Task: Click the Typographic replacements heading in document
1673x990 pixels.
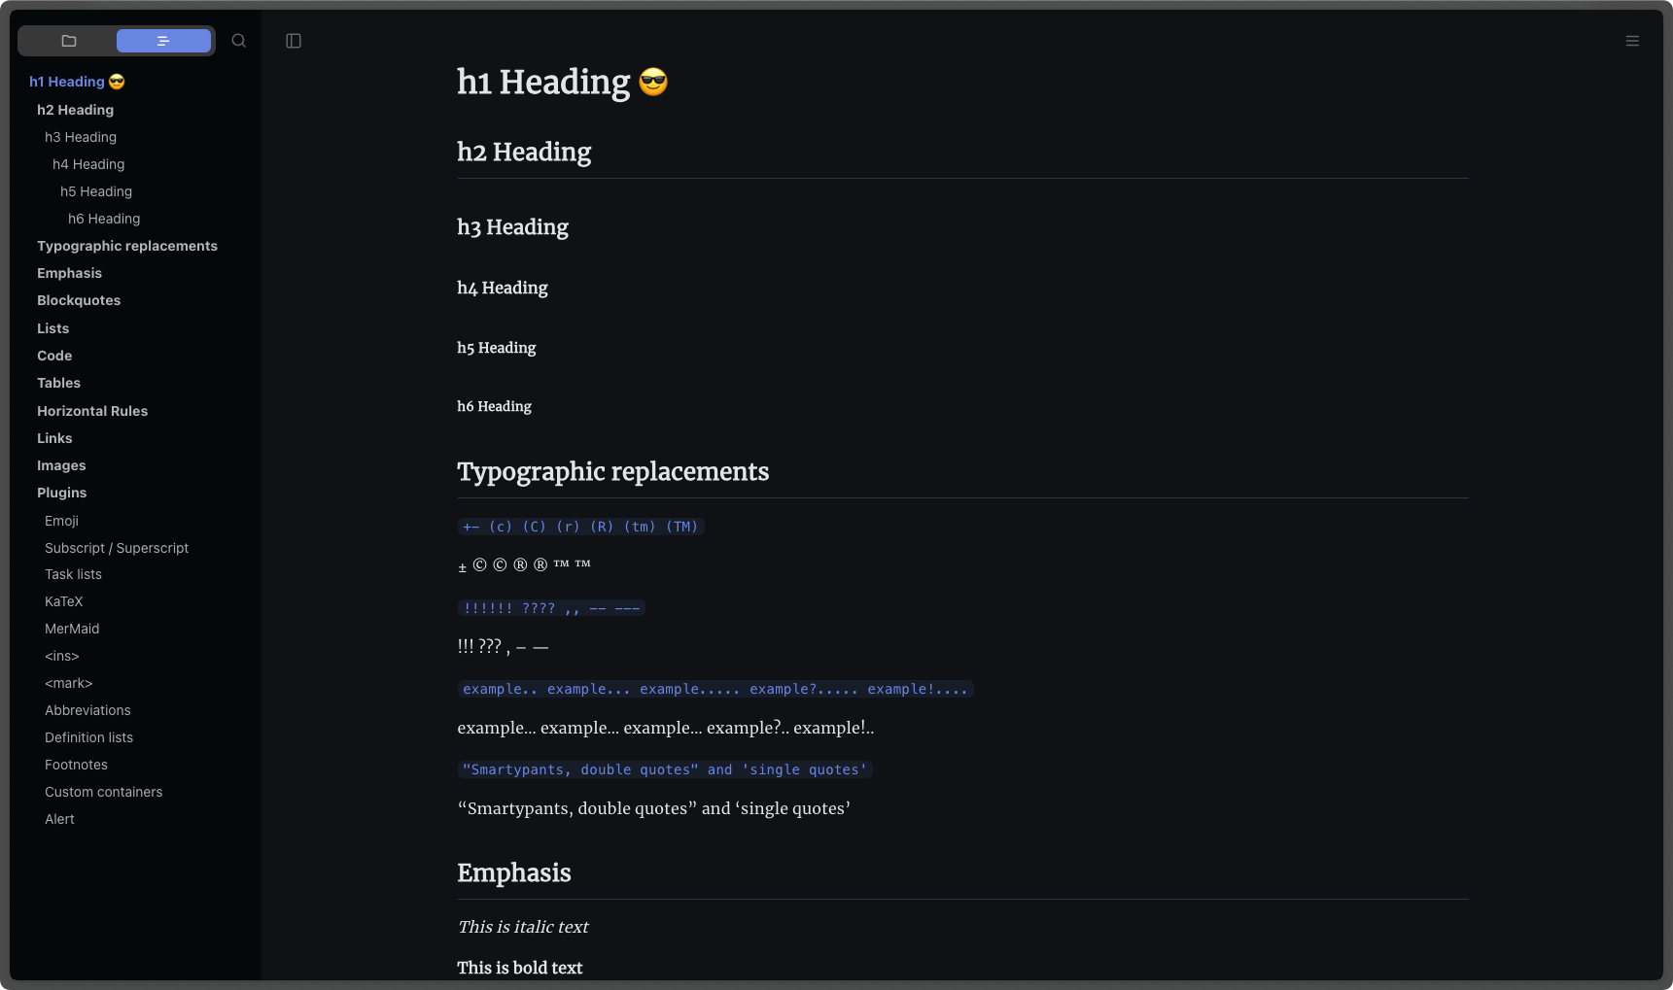Action: coord(612,471)
